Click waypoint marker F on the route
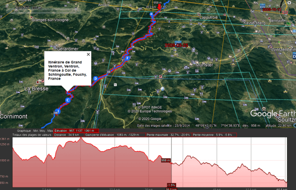 pos(128,58)
